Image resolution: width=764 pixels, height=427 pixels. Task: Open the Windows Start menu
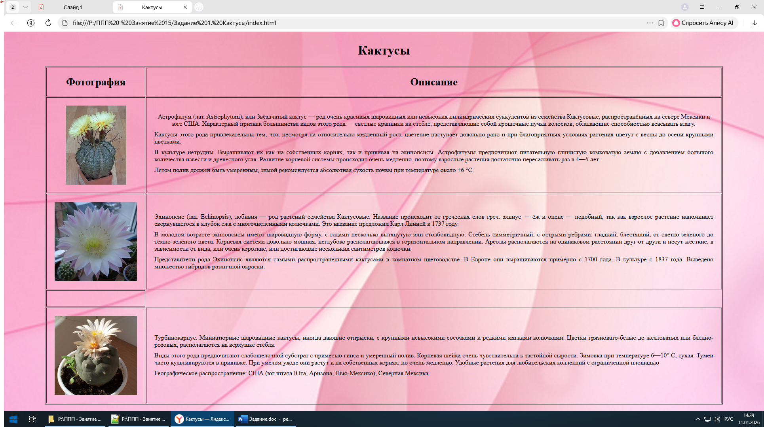(13, 419)
